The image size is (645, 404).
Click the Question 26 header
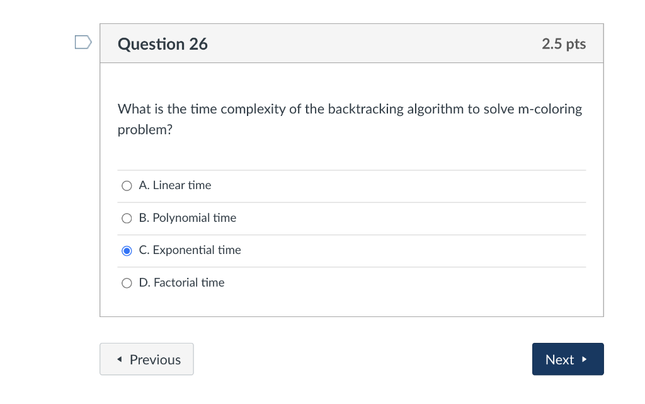162,44
